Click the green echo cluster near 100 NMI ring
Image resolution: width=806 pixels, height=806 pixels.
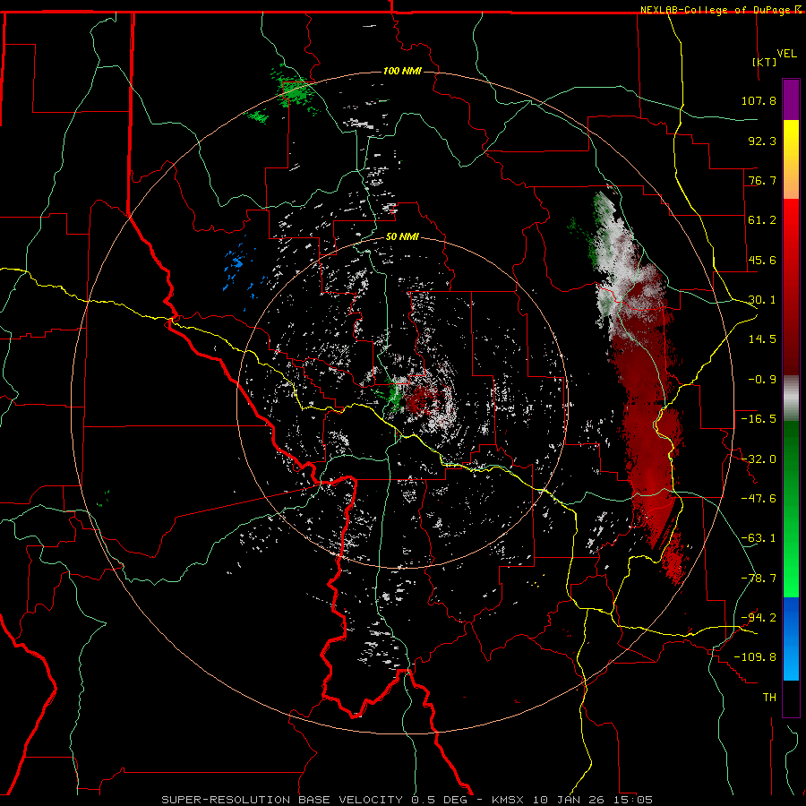pos(293,92)
